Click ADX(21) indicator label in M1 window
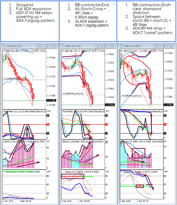This screenshot has width=177, height=205. coord(24,142)
